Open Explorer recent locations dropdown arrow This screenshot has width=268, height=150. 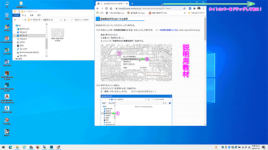tap(22, 20)
